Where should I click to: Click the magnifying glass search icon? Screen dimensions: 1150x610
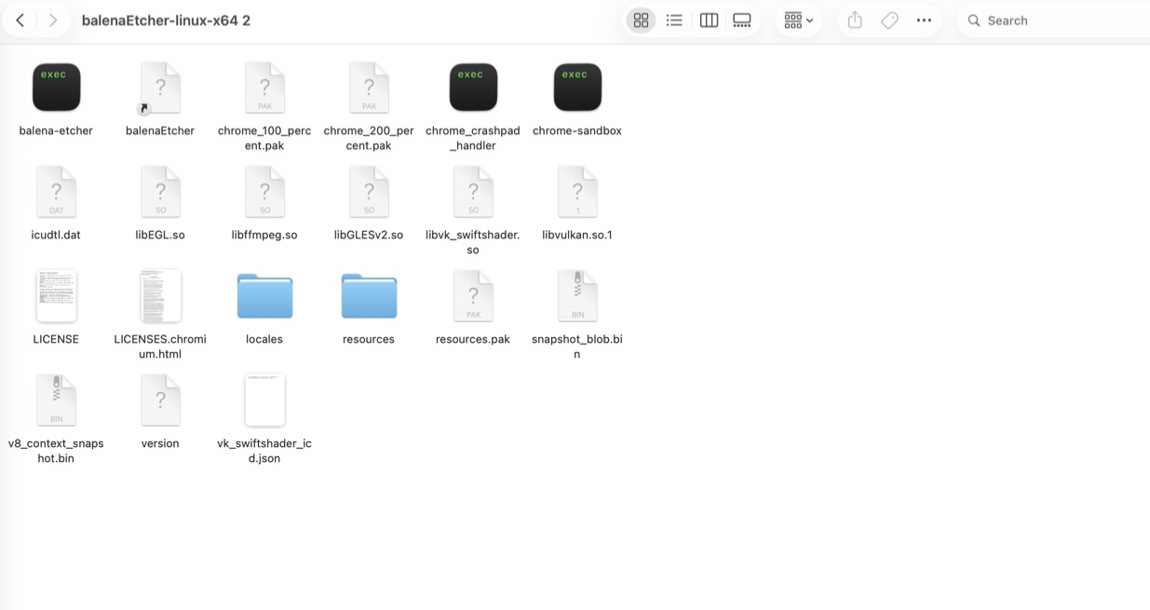point(974,20)
